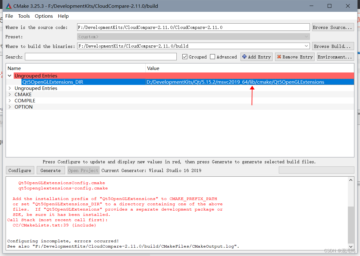Click the output log scrollbar up arrow
Screen dimensions: 360x256
pyautogui.click(x=351, y=180)
